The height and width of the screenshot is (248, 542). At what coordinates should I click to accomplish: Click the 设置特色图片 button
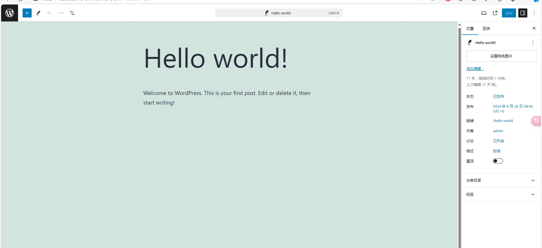coord(501,56)
